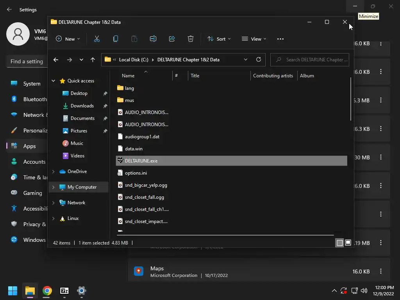Click horizontal scrollbar of file list

pos(225,235)
